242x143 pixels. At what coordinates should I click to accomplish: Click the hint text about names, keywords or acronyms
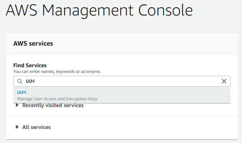tap(57, 71)
